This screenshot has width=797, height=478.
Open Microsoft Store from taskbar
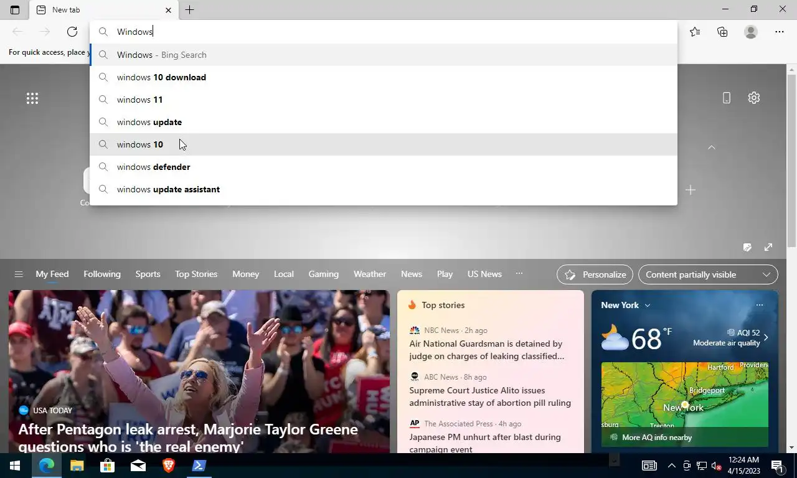tap(107, 466)
